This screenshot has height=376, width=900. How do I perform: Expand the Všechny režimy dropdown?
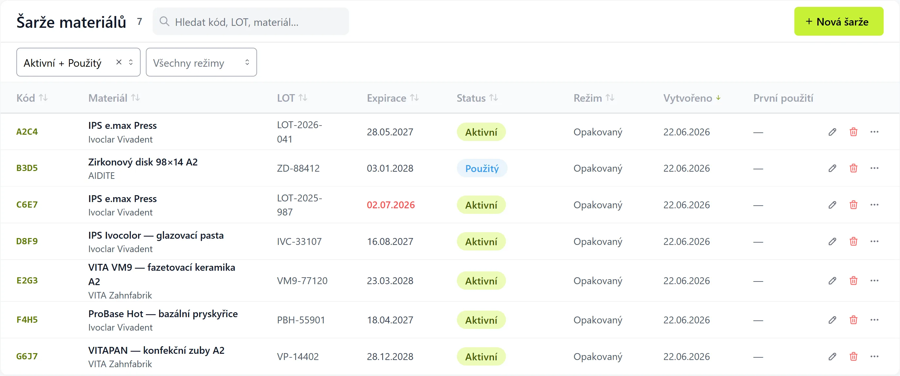pos(201,62)
